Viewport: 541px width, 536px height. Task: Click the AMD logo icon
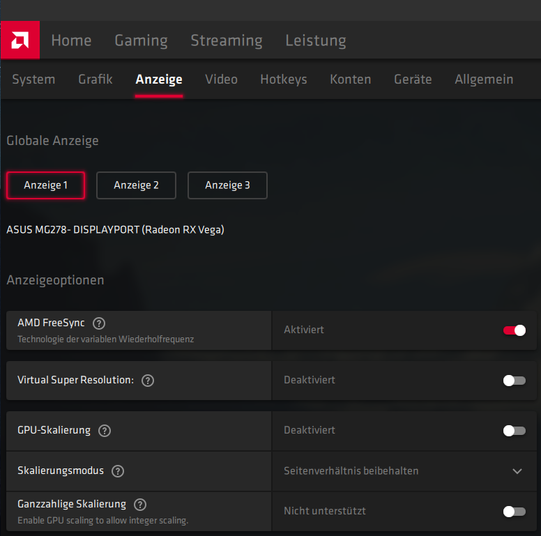click(20, 40)
